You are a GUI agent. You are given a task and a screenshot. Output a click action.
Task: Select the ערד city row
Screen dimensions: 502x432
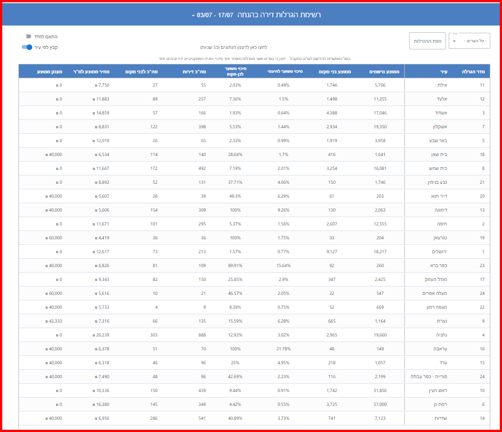(254, 363)
